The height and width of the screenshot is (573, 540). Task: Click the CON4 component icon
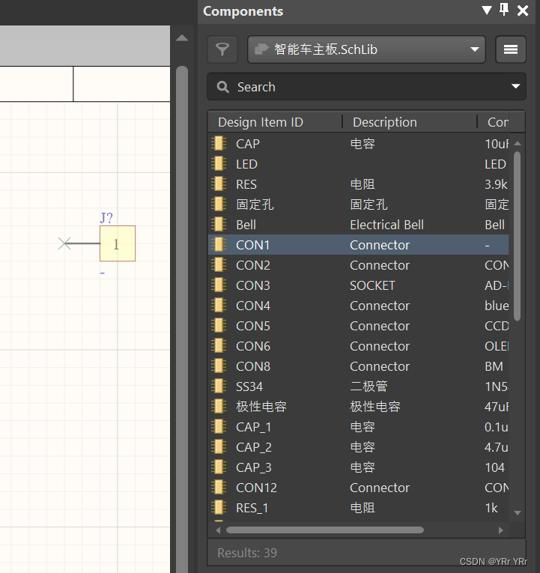coord(219,305)
